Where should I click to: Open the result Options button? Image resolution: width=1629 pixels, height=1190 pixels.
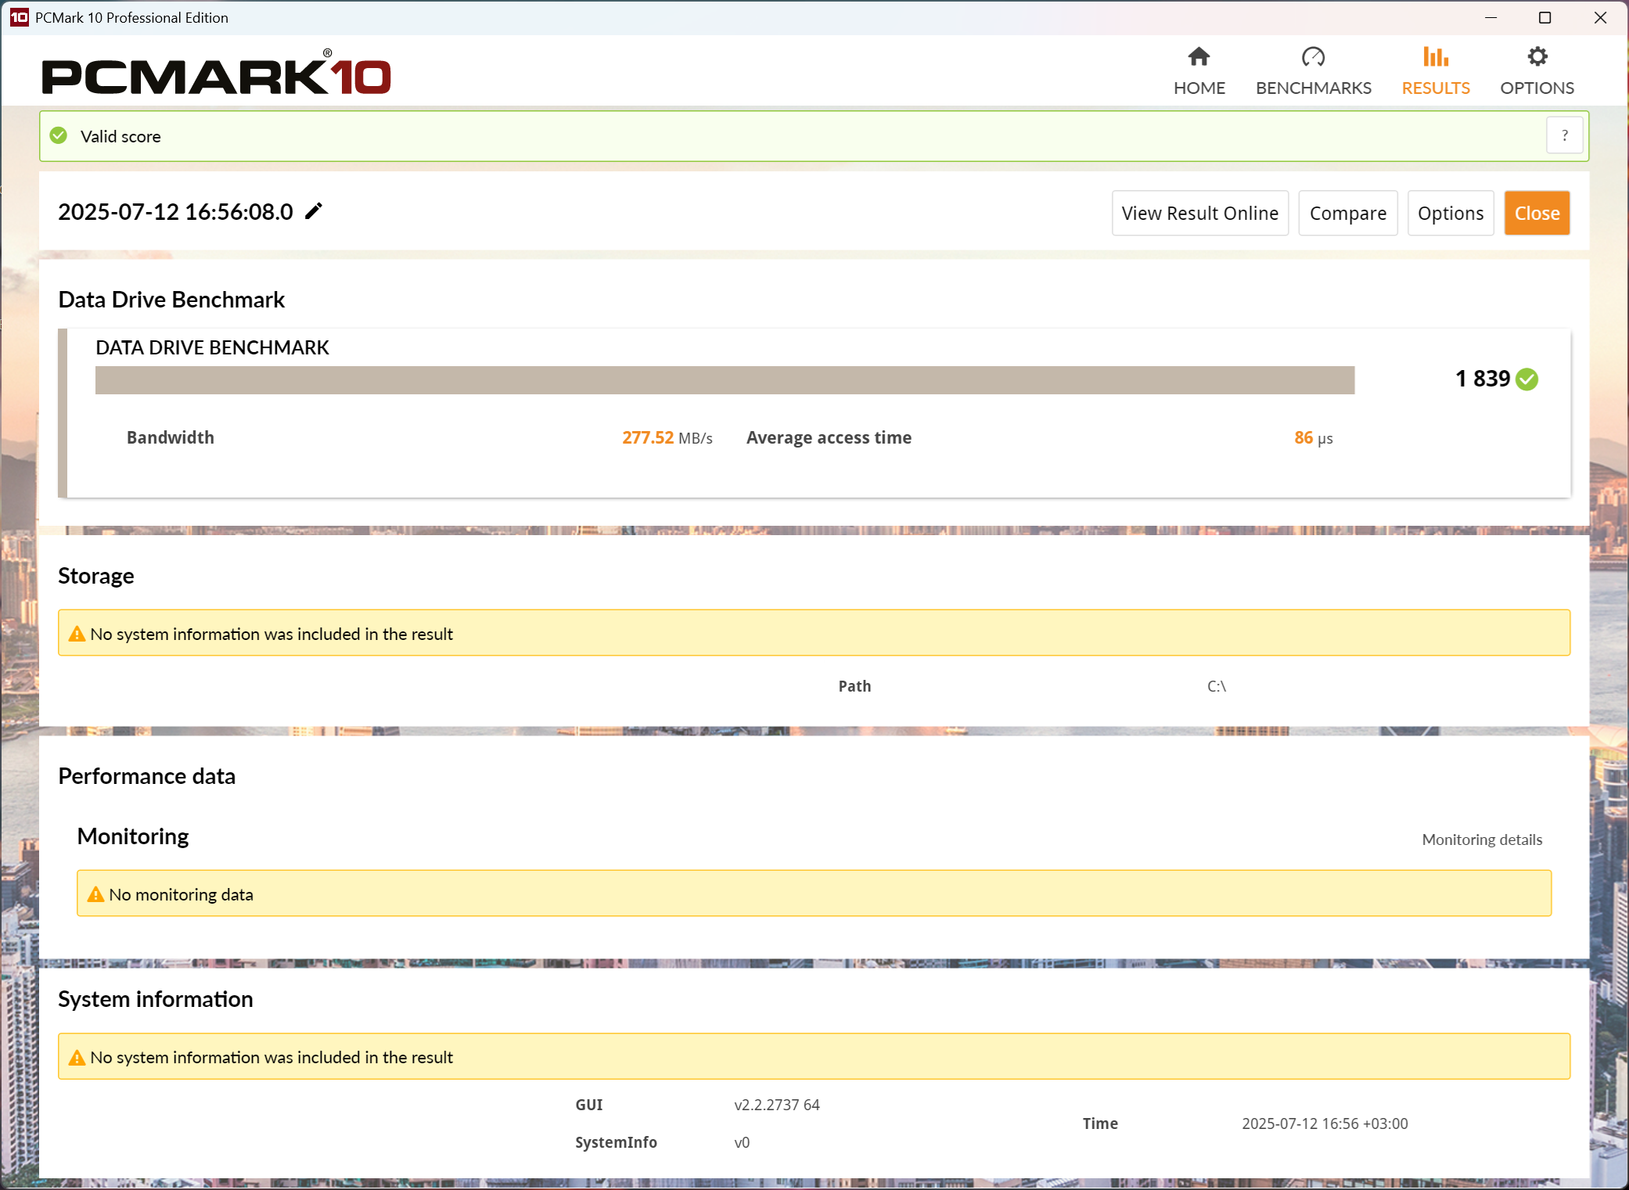[x=1450, y=213]
